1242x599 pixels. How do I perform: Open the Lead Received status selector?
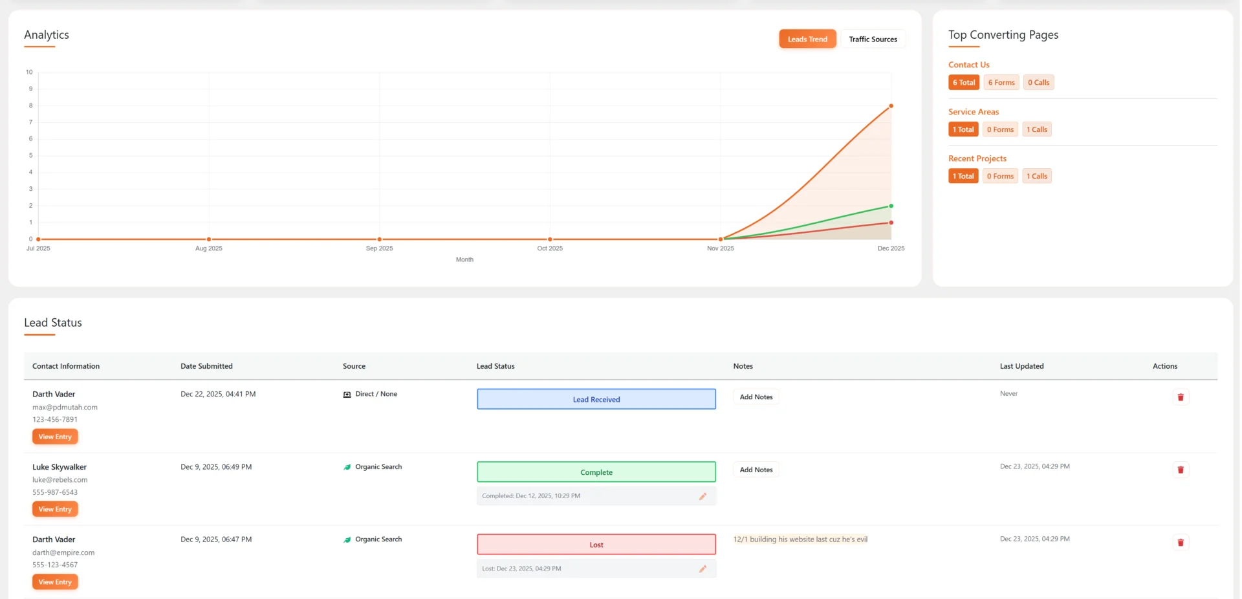click(x=596, y=398)
